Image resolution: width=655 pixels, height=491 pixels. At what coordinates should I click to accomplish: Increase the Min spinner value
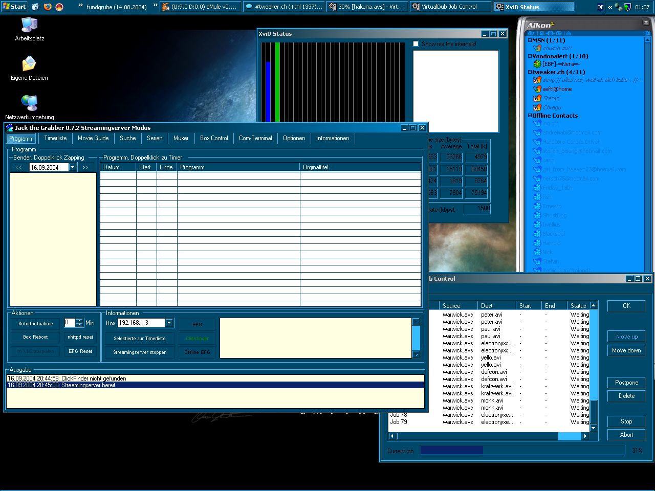(79, 321)
